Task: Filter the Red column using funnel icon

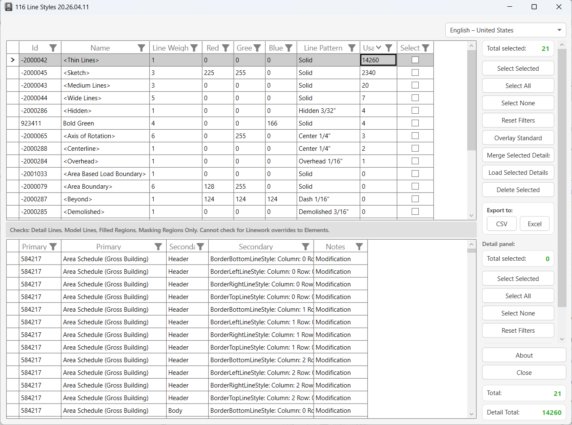Action: [226, 48]
